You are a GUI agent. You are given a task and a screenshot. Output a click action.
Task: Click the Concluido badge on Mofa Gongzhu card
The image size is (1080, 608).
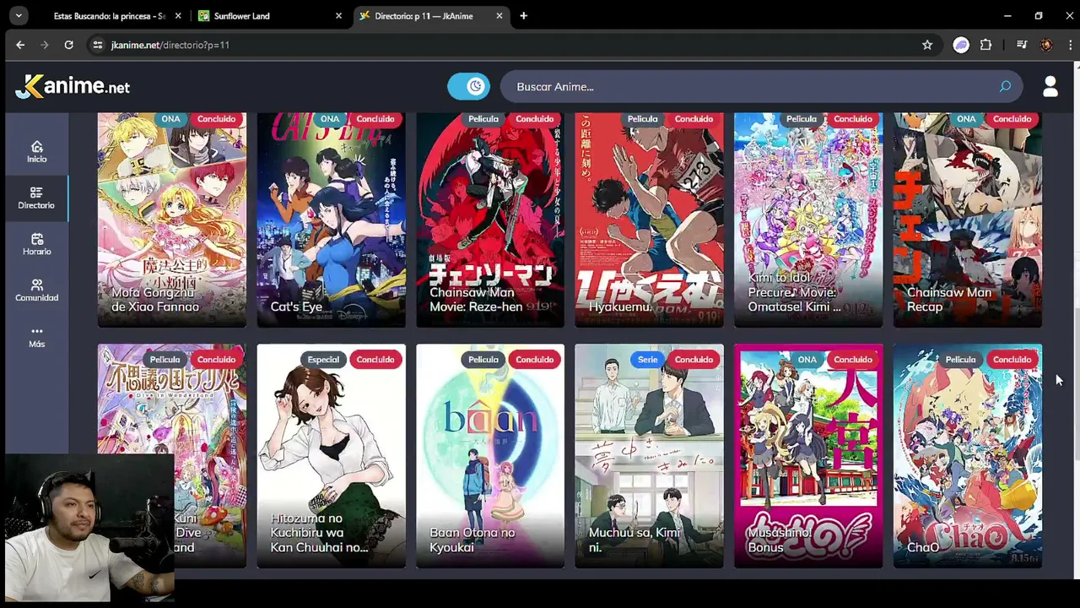216,119
